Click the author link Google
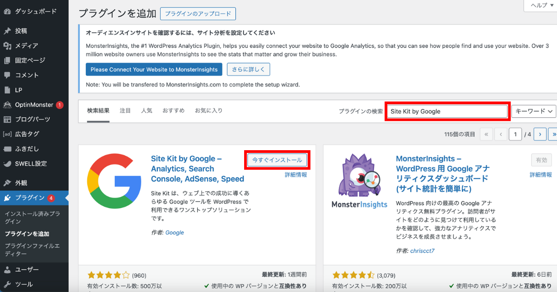Screen dimensions: 557x292 175,233
